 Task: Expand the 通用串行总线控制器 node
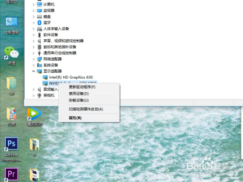[34, 53]
